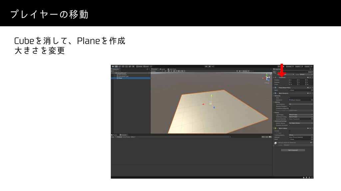Open the Inspector tab
The width and height of the screenshot is (341, 191).
pyautogui.click(x=277, y=69)
